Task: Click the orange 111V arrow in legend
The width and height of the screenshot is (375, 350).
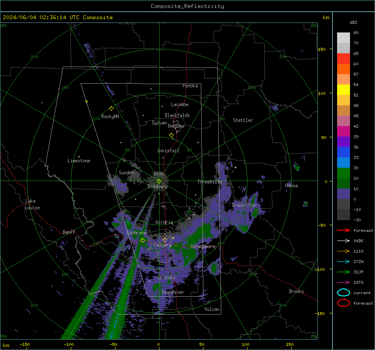Action: click(x=343, y=251)
